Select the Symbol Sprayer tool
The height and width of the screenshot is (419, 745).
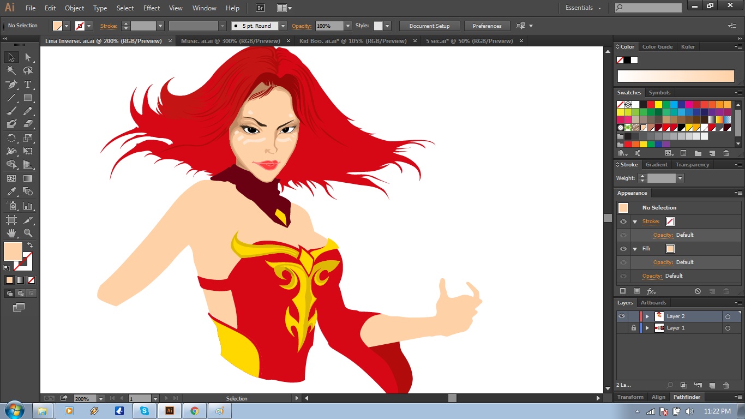pos(11,206)
